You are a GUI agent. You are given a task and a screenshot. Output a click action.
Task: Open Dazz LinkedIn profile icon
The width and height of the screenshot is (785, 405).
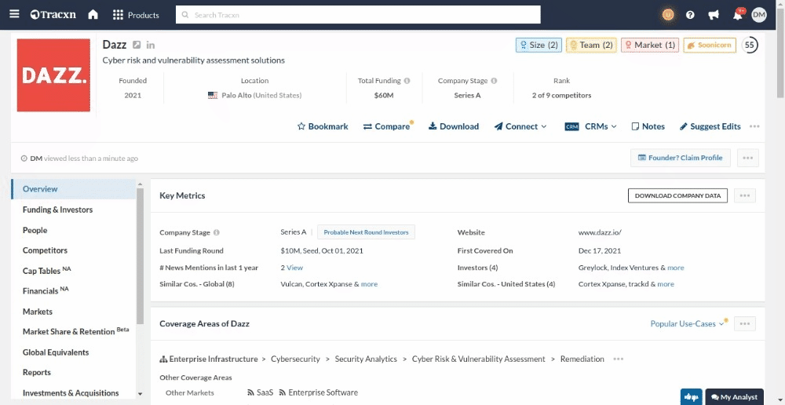click(x=151, y=46)
